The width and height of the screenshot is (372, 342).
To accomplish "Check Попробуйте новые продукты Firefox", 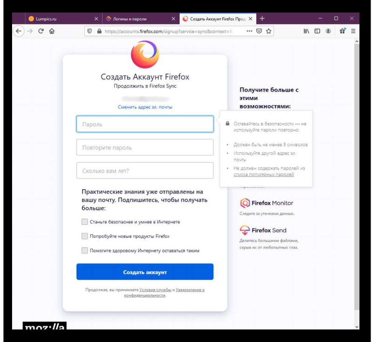I will (x=85, y=236).
